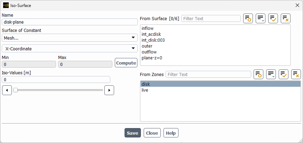Toggle tree view for From Surface list
This screenshot has height=143, width=303.
tap(248, 18)
